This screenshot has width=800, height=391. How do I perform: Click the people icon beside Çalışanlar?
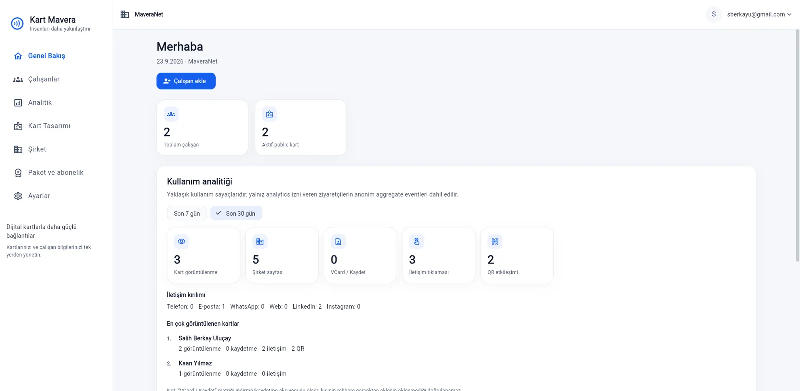coord(18,79)
